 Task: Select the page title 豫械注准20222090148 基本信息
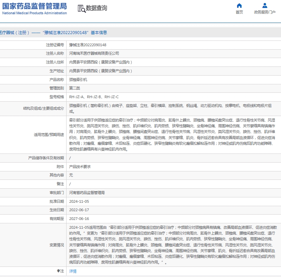point(75,33)
